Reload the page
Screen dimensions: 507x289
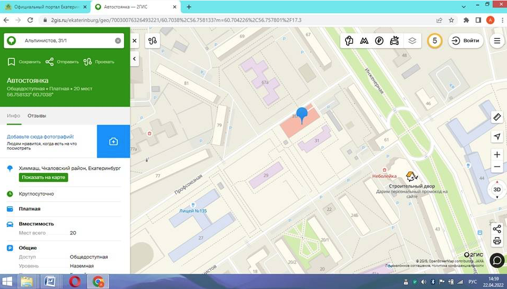pyautogui.click(x=30, y=20)
